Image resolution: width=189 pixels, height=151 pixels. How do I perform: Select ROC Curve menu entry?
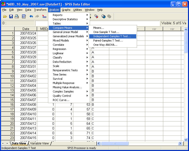click(x=69, y=100)
